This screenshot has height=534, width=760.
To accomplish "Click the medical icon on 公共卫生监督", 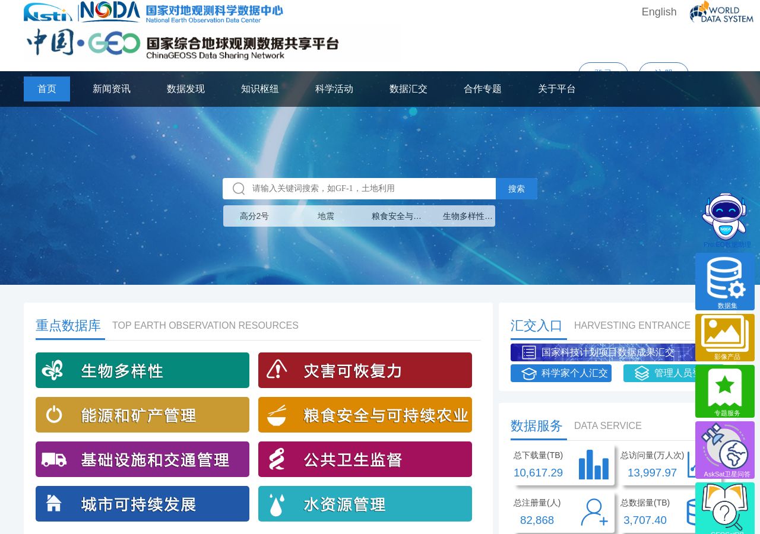I will pos(277,459).
